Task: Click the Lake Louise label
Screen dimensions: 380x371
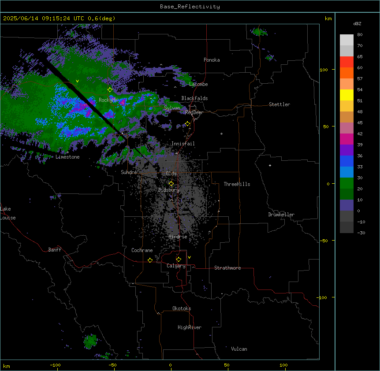Action: point(8,213)
